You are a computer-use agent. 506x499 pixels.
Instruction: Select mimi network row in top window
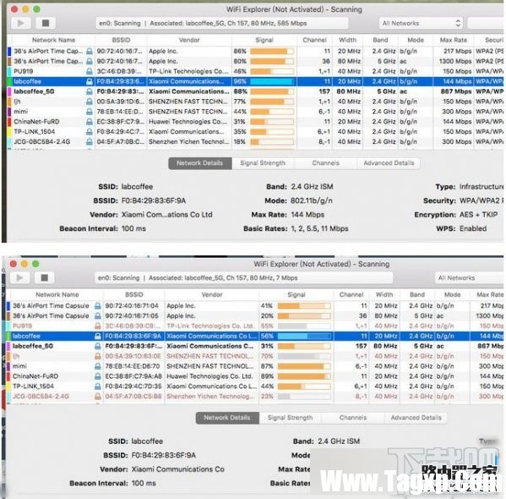(255, 112)
